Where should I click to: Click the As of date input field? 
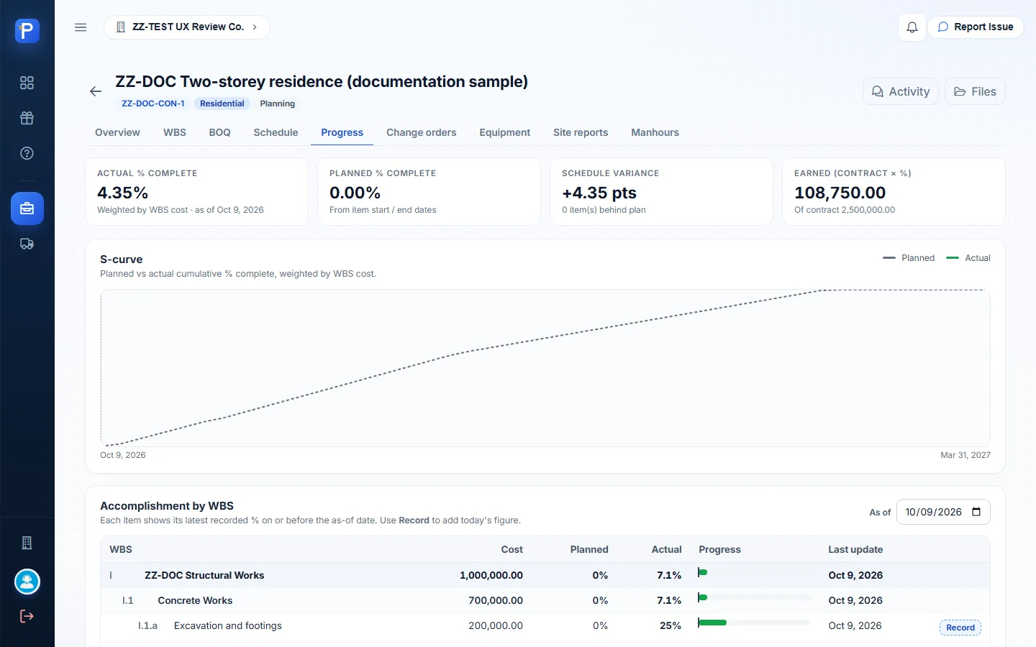(x=943, y=512)
